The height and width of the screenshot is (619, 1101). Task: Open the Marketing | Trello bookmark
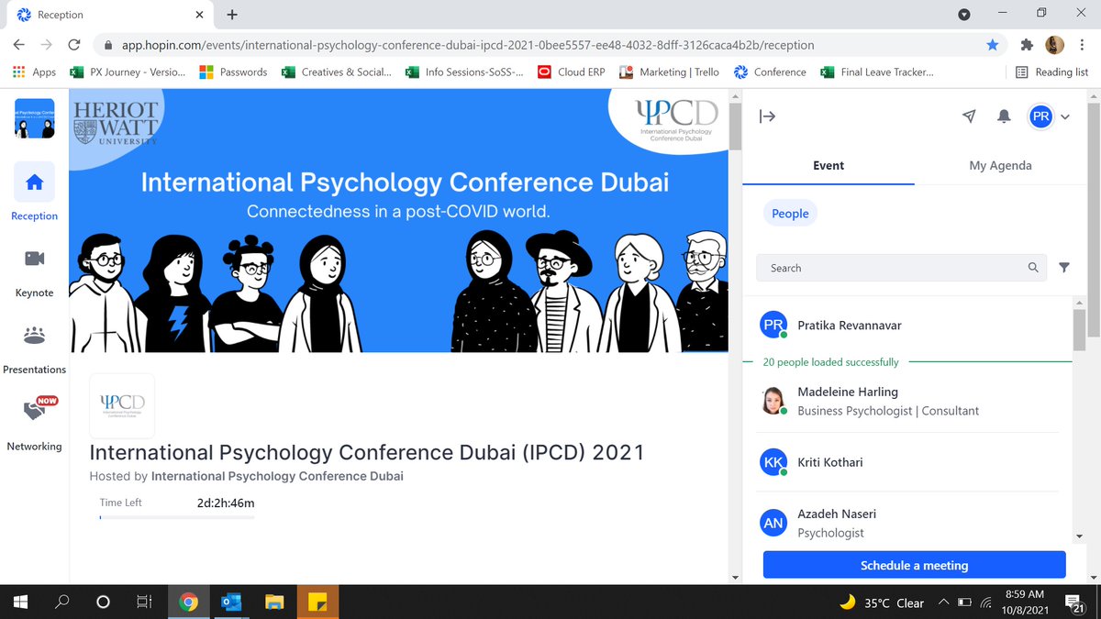(670, 72)
